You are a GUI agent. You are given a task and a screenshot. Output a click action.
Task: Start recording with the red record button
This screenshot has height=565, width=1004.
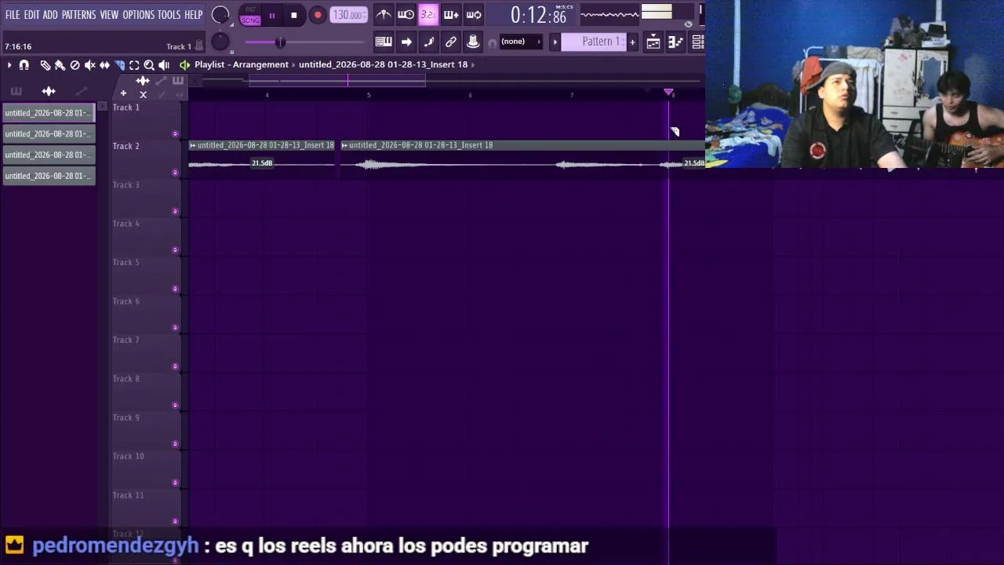[x=318, y=15]
